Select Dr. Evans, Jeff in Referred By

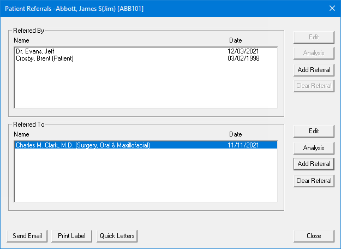click(x=35, y=51)
